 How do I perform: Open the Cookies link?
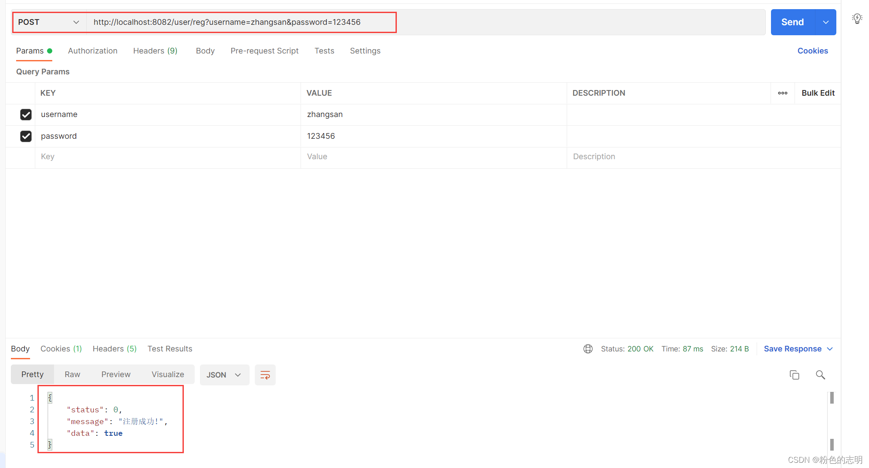(x=812, y=51)
